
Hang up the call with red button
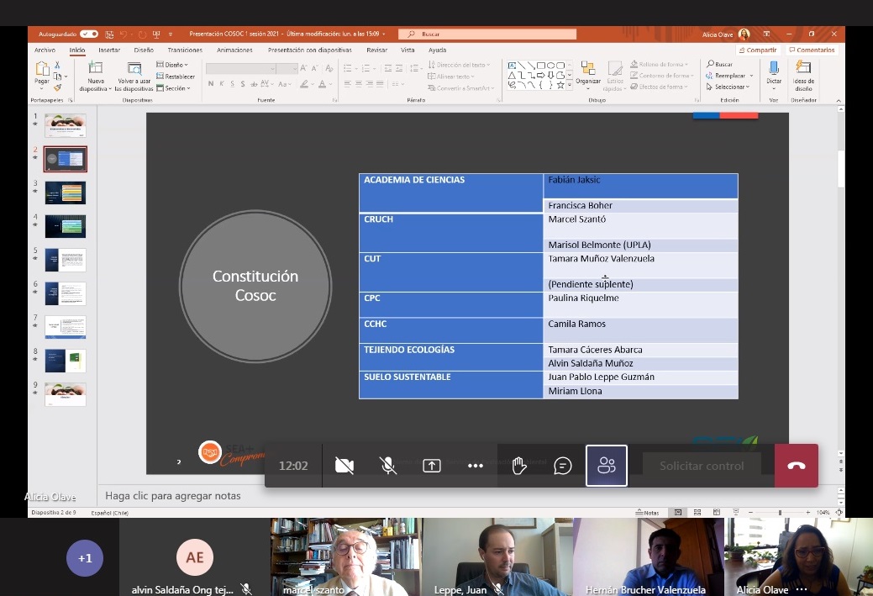click(x=796, y=466)
